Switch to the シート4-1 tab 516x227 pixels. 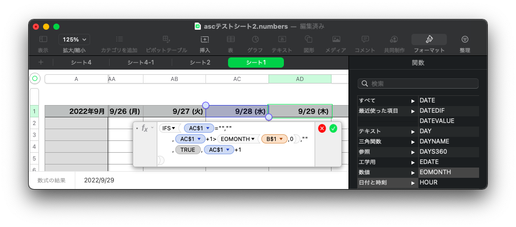point(141,63)
